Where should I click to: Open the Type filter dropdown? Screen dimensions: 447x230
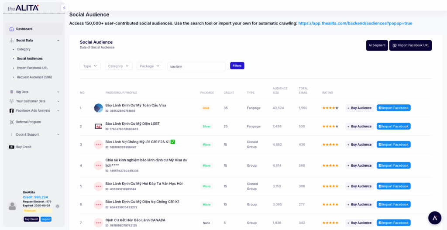90,66
